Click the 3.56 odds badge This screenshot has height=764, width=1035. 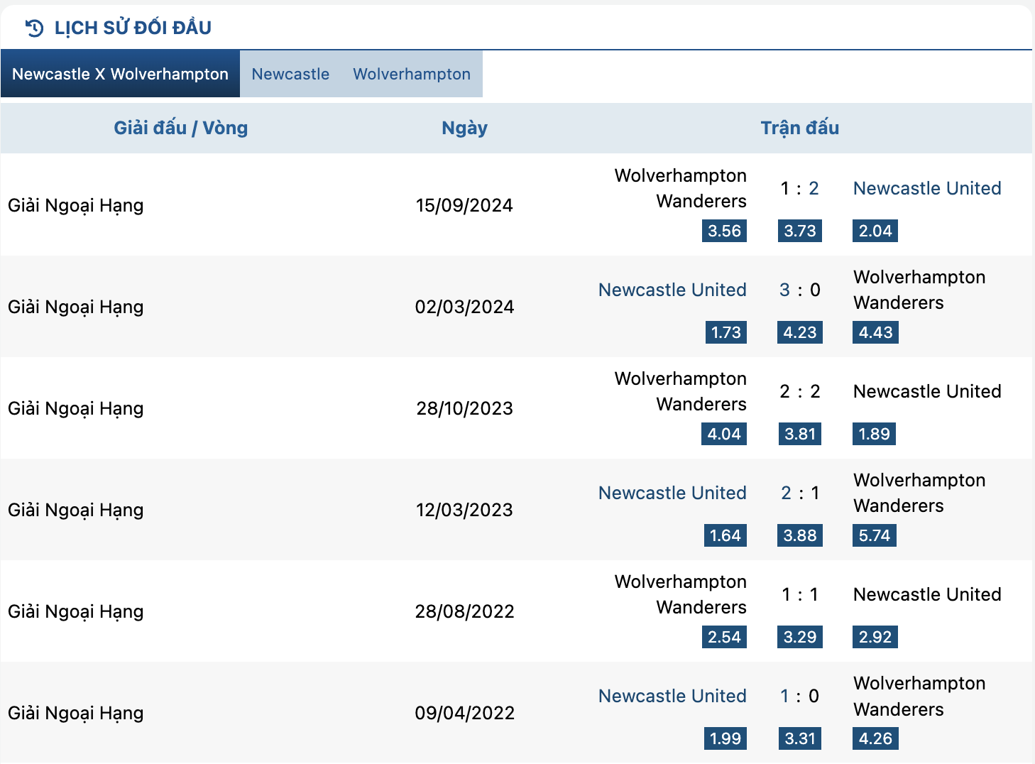[724, 231]
